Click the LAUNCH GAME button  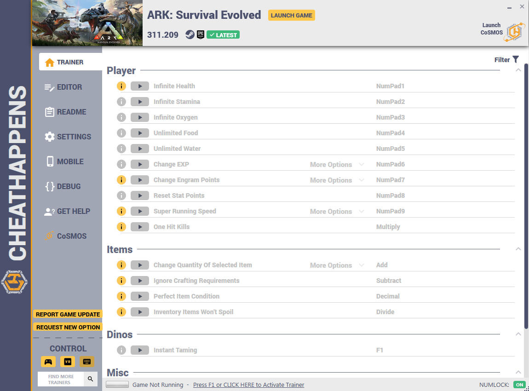pos(292,15)
